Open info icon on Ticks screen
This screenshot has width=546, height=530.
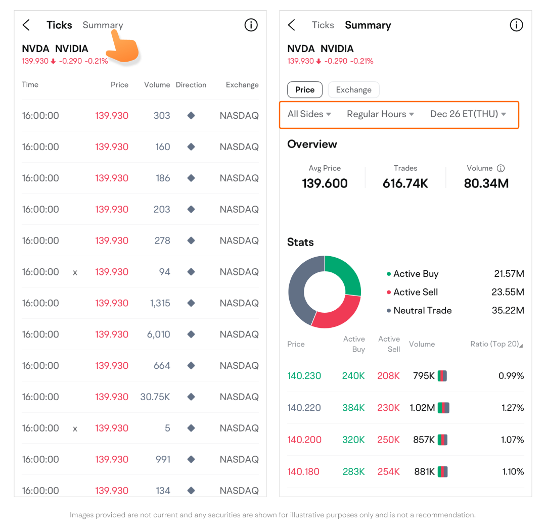point(251,25)
